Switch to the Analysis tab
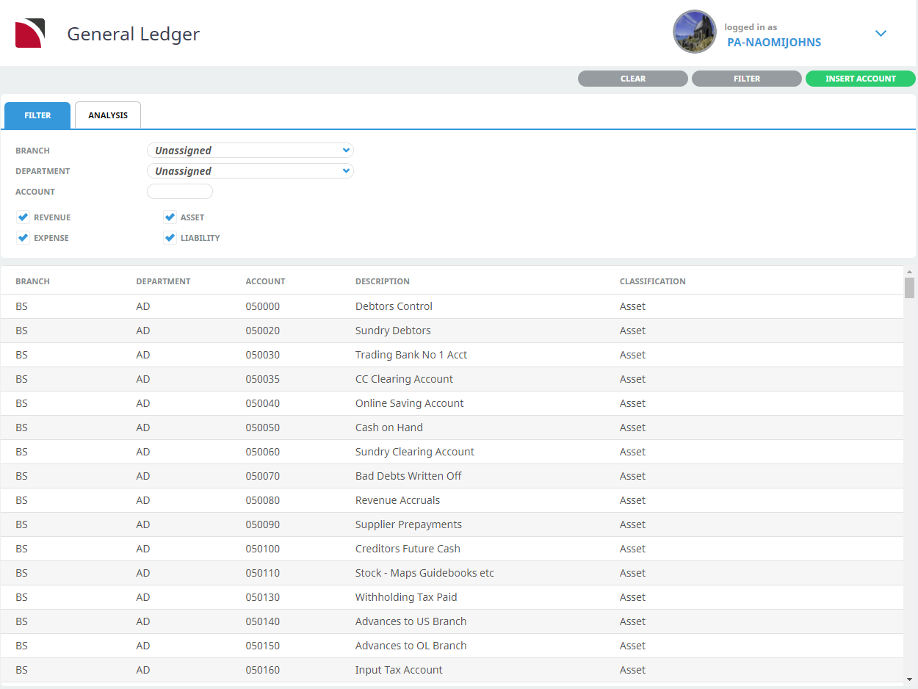This screenshot has width=918, height=689. tap(108, 115)
